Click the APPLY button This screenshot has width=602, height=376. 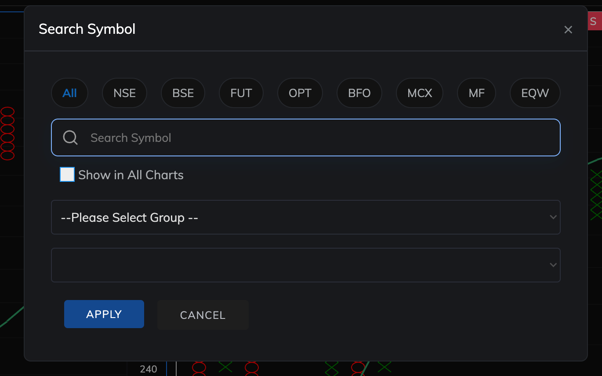click(104, 314)
